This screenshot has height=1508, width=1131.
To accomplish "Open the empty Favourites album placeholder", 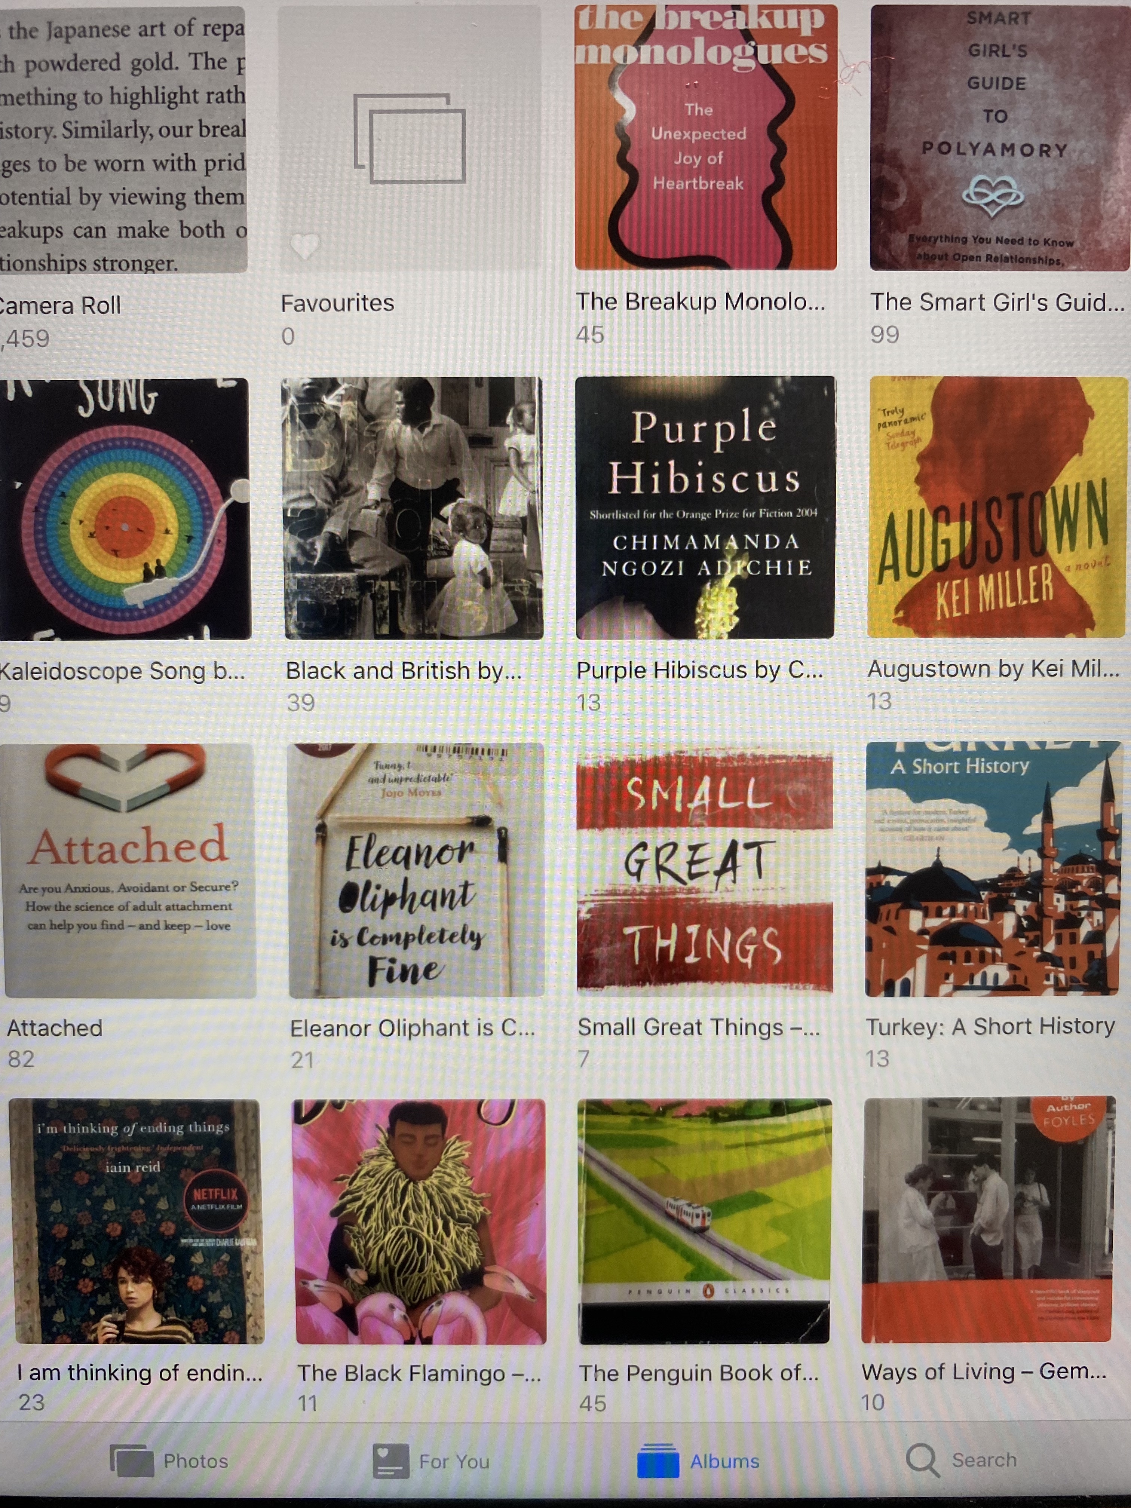I will click(x=410, y=139).
